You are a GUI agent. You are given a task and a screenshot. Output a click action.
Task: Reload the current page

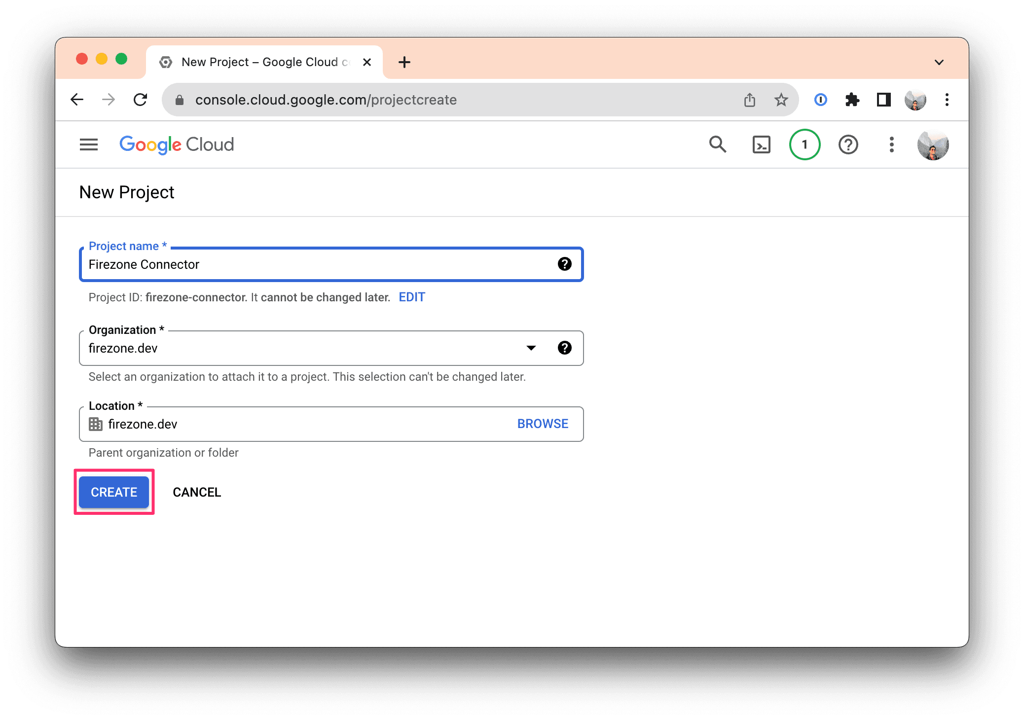pos(141,99)
